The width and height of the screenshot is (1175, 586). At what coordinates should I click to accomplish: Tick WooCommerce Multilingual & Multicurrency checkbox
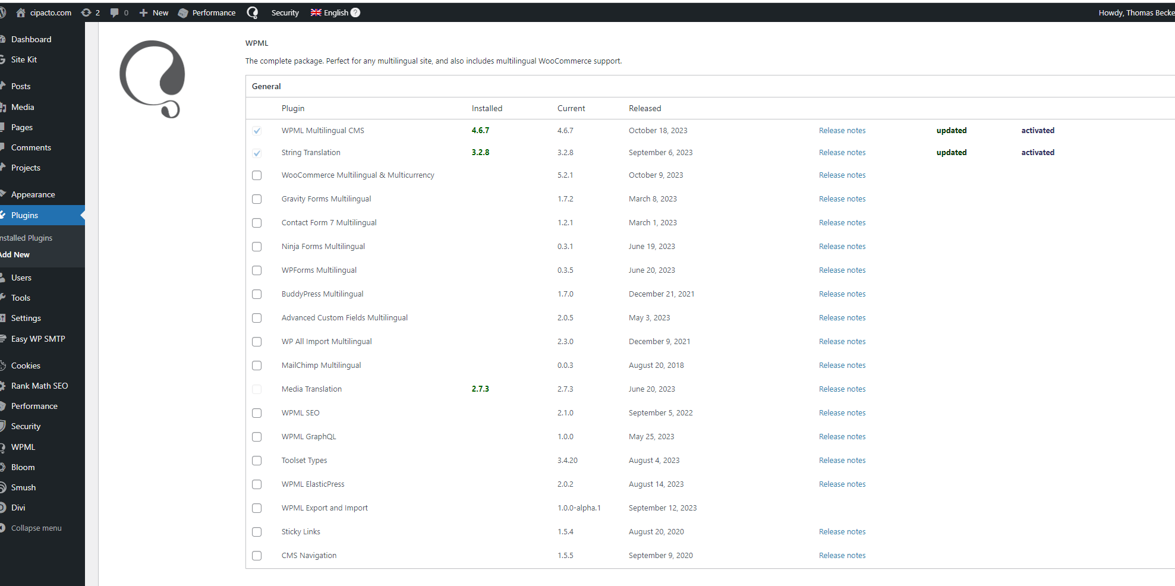point(257,175)
